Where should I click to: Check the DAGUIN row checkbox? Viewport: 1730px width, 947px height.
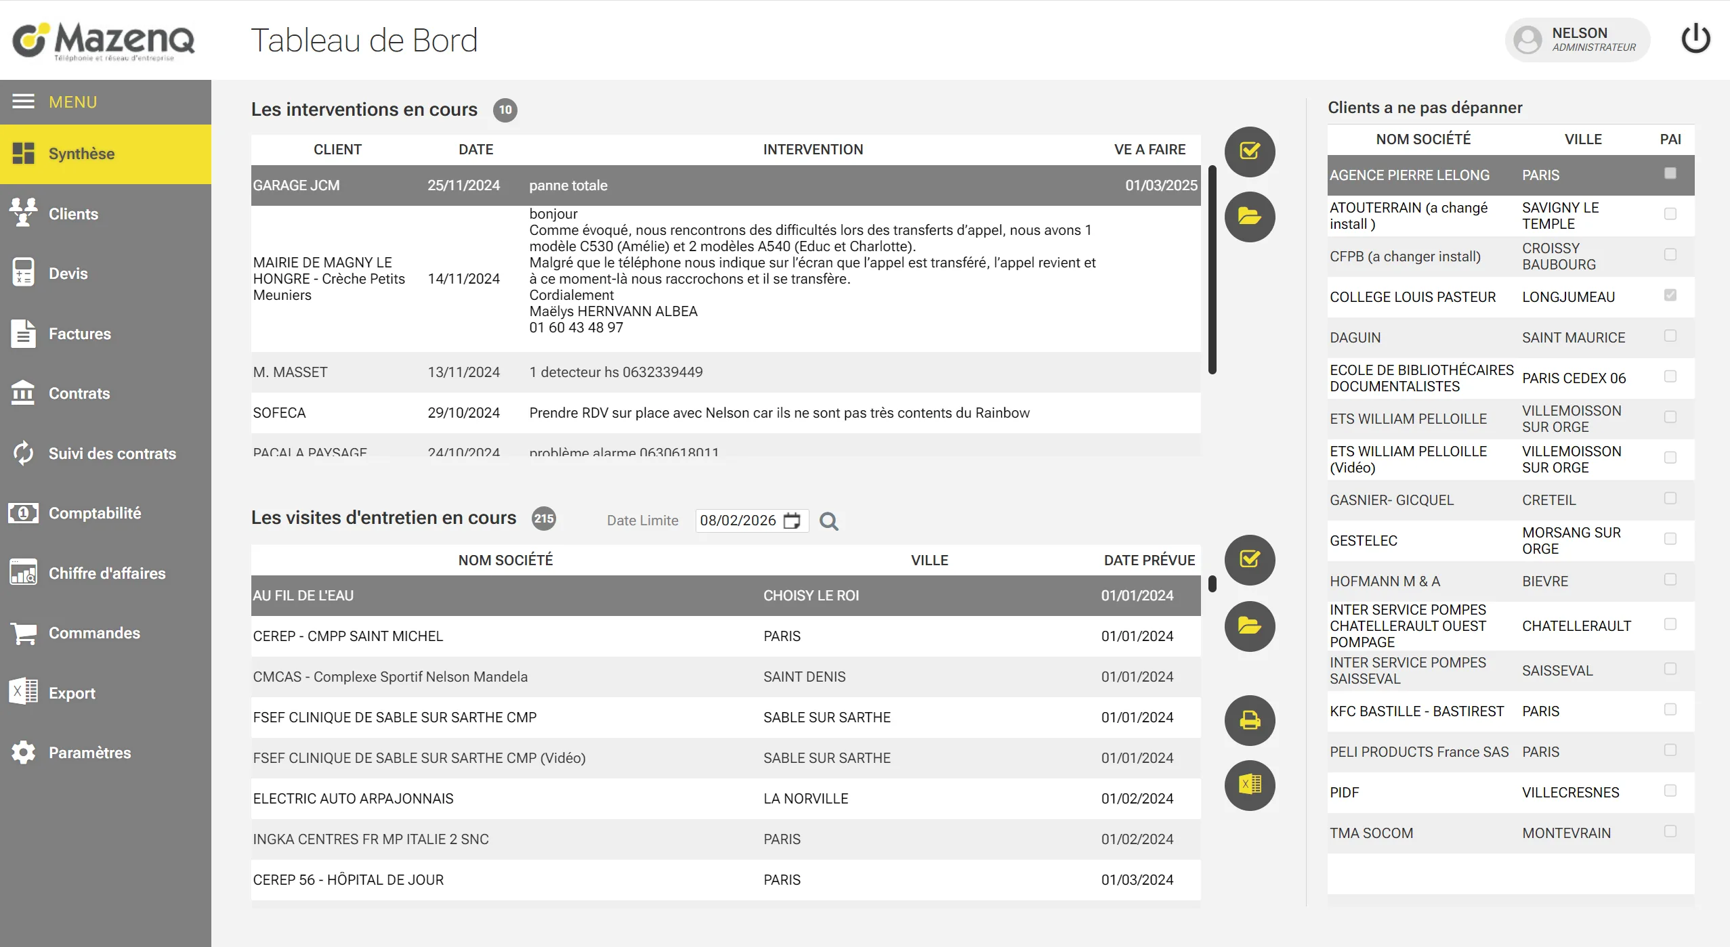(x=1670, y=336)
